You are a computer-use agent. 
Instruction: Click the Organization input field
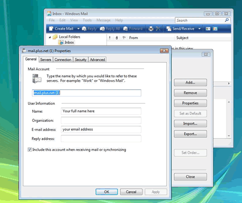(x=101, y=120)
